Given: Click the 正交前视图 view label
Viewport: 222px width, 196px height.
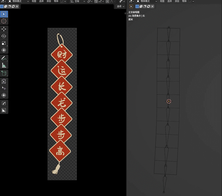Looking at the screenshot, I should pyautogui.click(x=134, y=12).
